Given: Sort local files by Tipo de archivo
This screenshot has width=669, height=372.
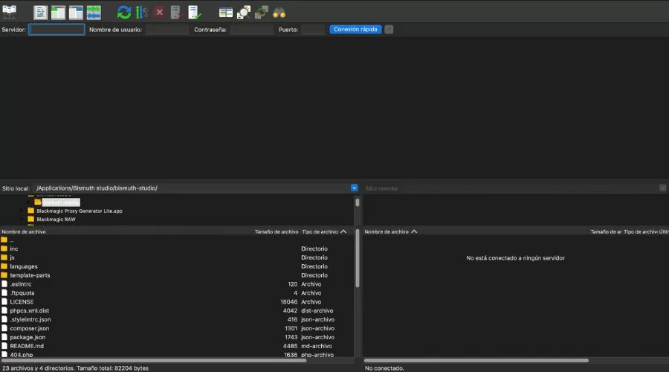Looking at the screenshot, I should tap(320, 231).
